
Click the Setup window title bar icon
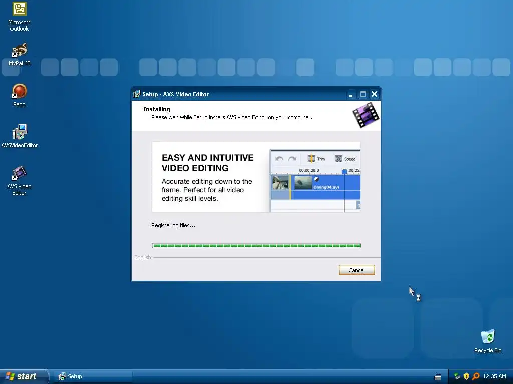pos(137,94)
